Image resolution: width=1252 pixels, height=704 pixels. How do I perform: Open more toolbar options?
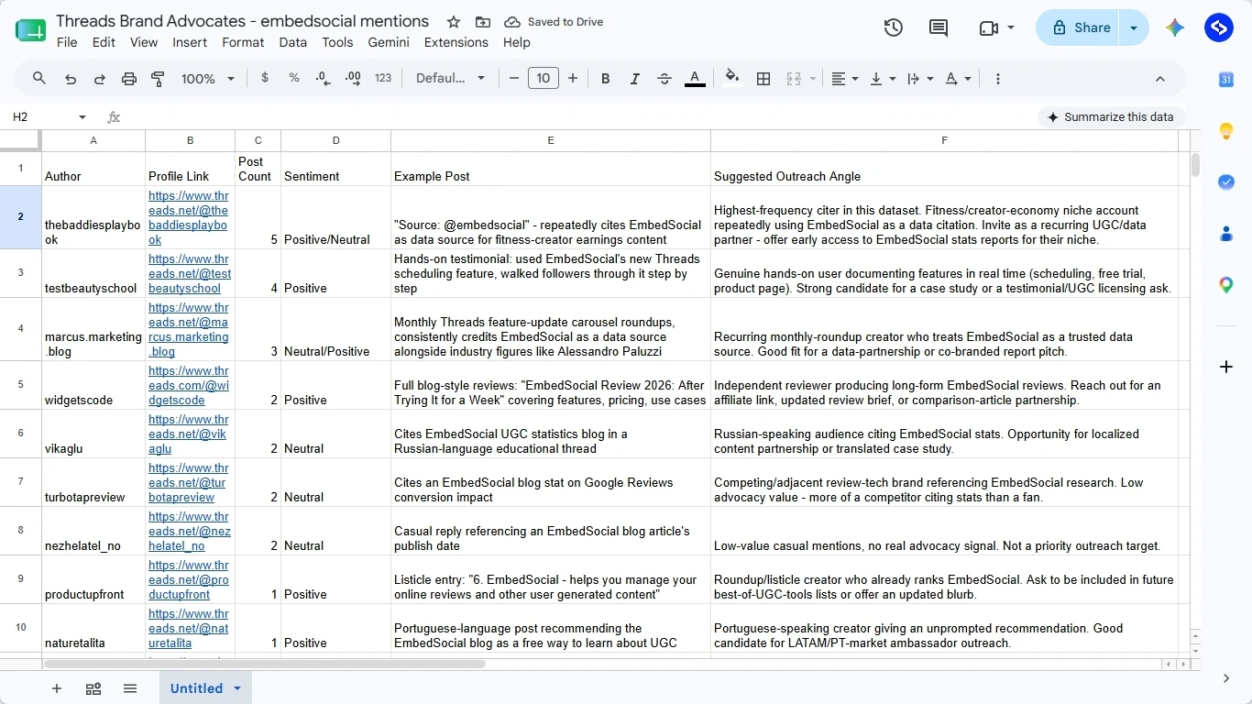click(998, 79)
